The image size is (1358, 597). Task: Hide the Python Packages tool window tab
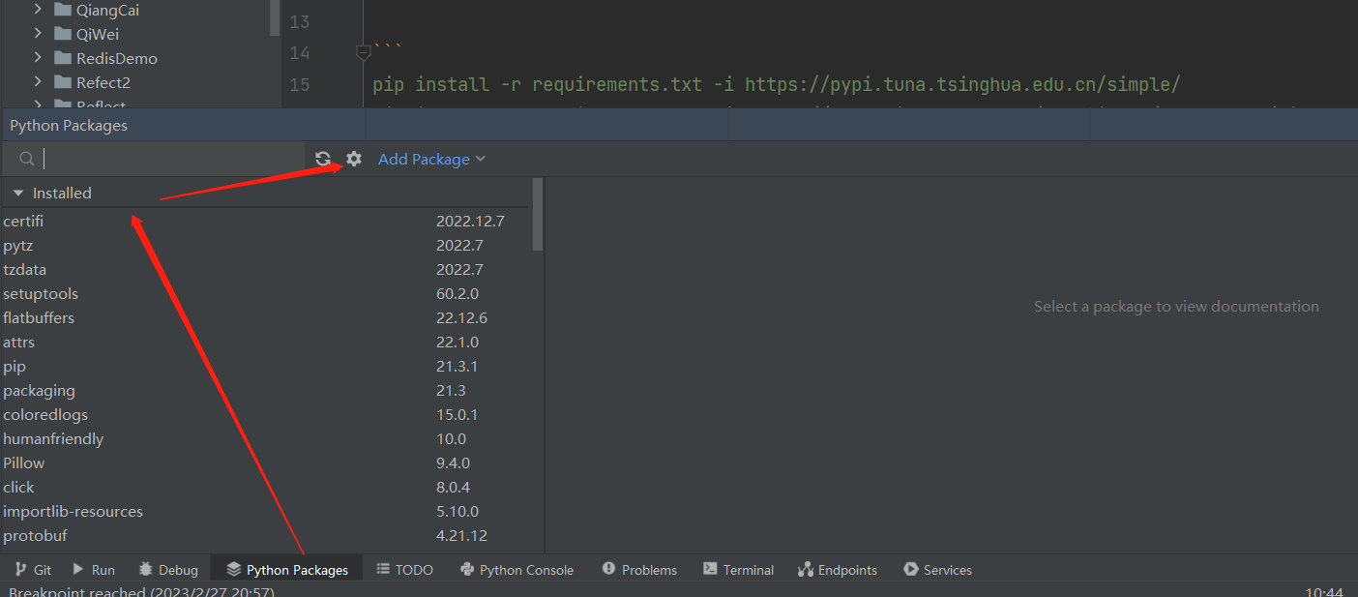287,570
